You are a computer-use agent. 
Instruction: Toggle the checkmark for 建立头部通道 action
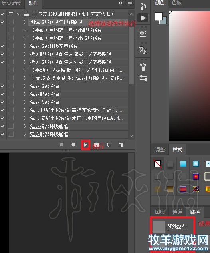tap(3, 102)
